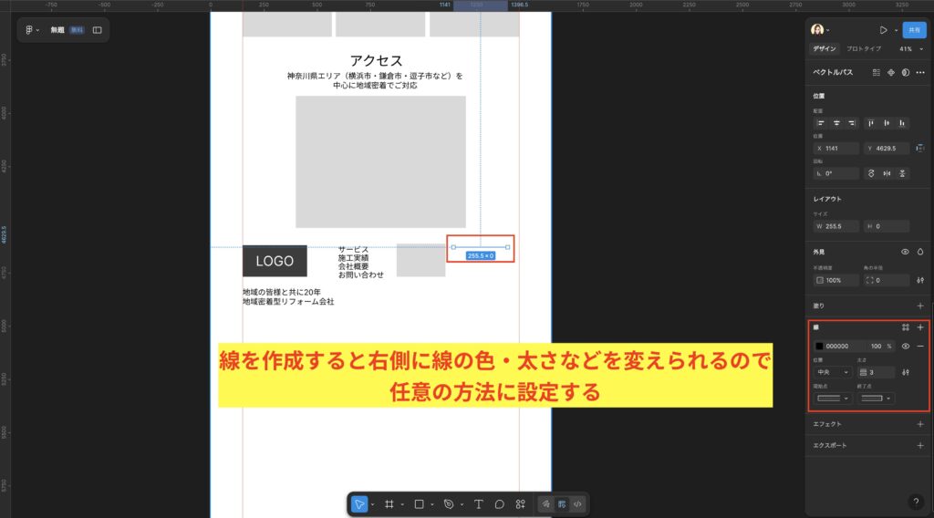934x518 pixels.
Task: Select the Comment tool
Action: 500,503
